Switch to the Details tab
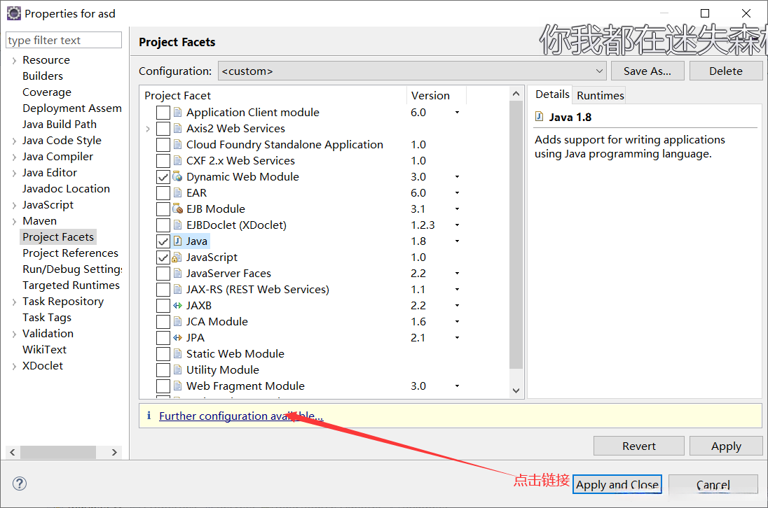This screenshot has height=508, width=768. pos(552,94)
